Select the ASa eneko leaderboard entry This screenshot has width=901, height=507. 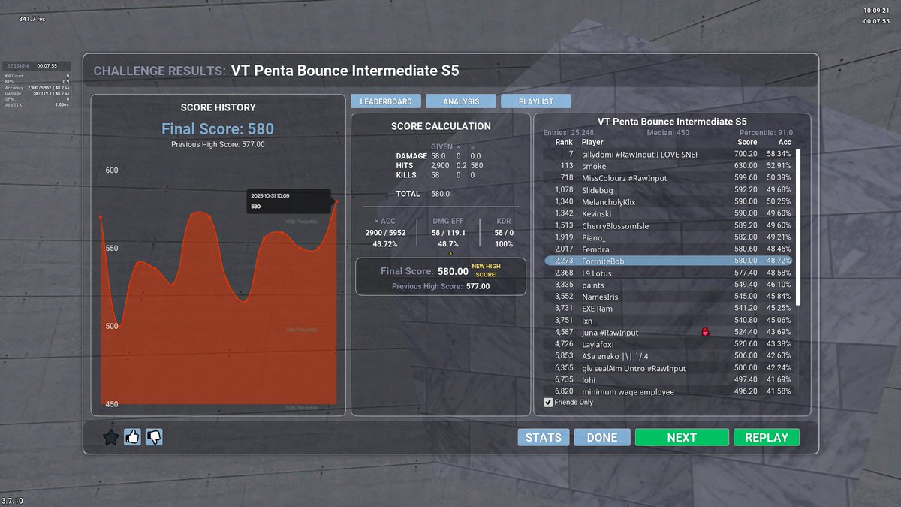point(668,356)
